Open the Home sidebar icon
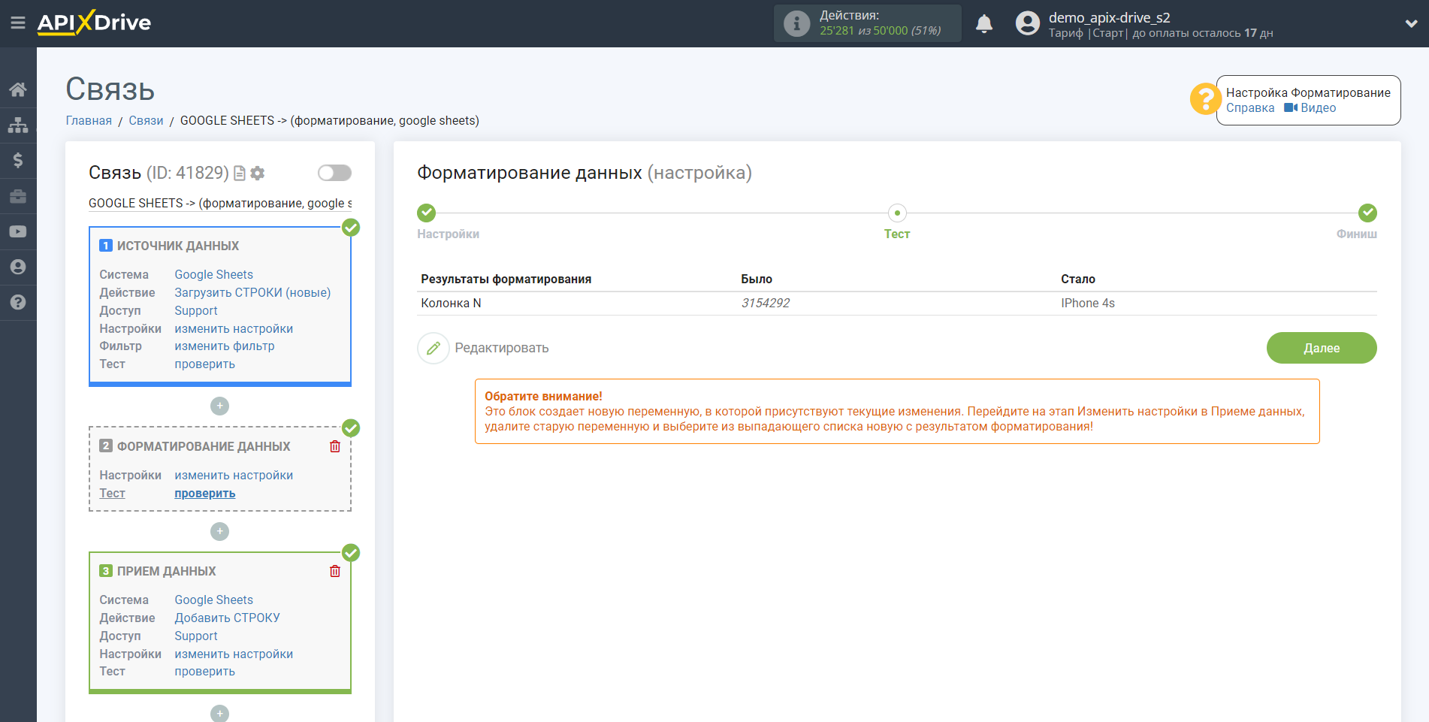The height and width of the screenshot is (722, 1429). [x=18, y=89]
